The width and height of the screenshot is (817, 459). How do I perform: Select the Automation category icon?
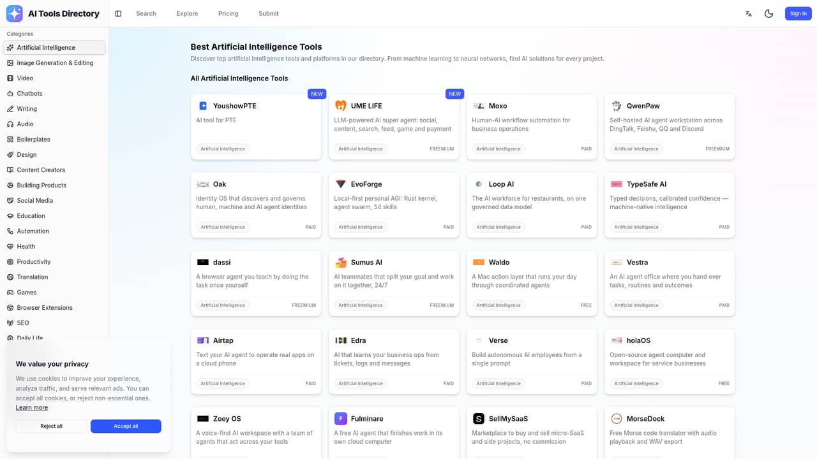10,231
